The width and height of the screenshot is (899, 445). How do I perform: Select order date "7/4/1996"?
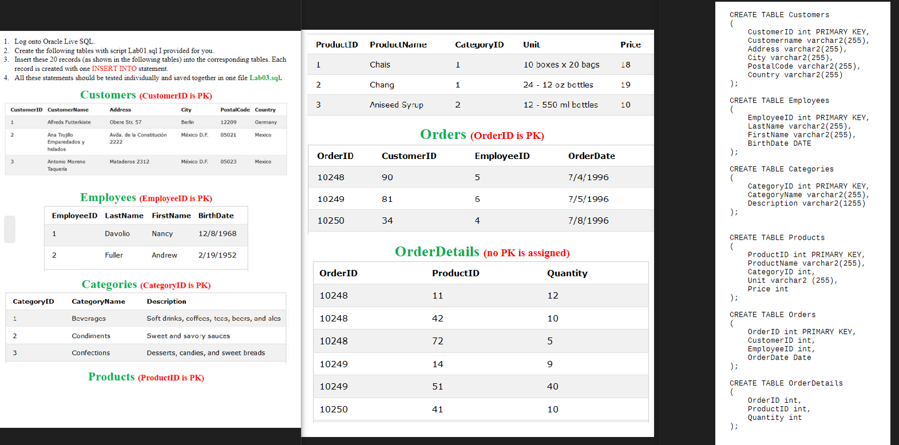point(588,177)
